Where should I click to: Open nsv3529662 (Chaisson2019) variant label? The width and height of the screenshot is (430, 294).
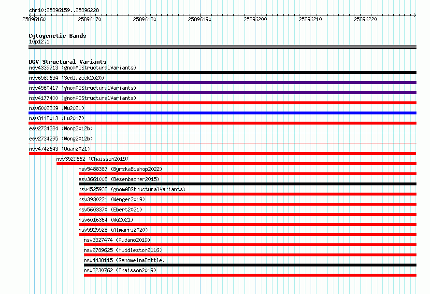92,159
